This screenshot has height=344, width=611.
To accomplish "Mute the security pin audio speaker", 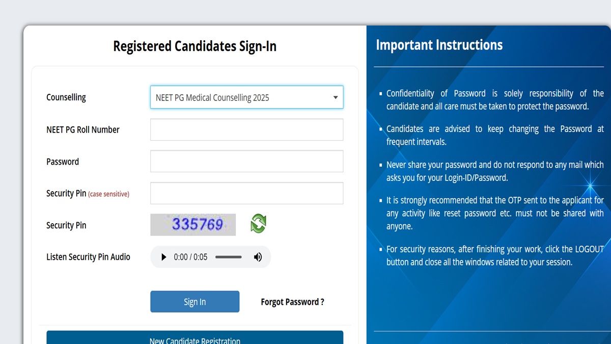I will click(258, 257).
